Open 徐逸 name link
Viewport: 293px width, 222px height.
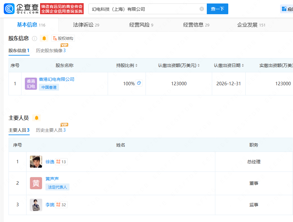(50, 162)
